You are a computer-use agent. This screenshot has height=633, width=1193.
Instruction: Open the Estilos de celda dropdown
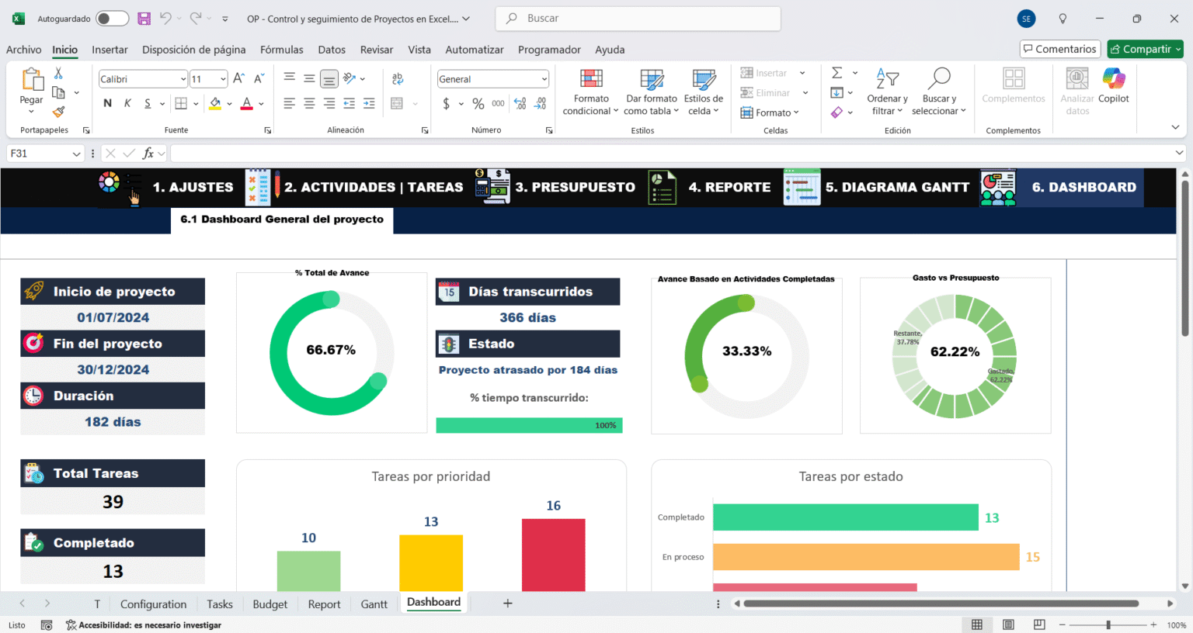(x=703, y=92)
